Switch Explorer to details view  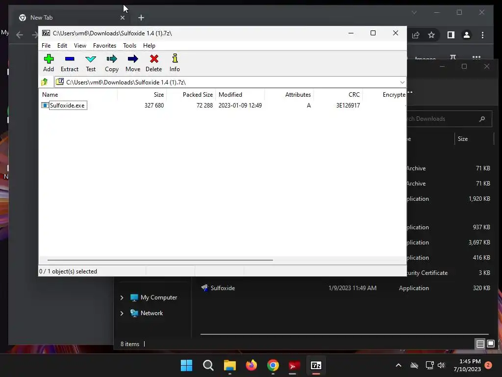480,344
